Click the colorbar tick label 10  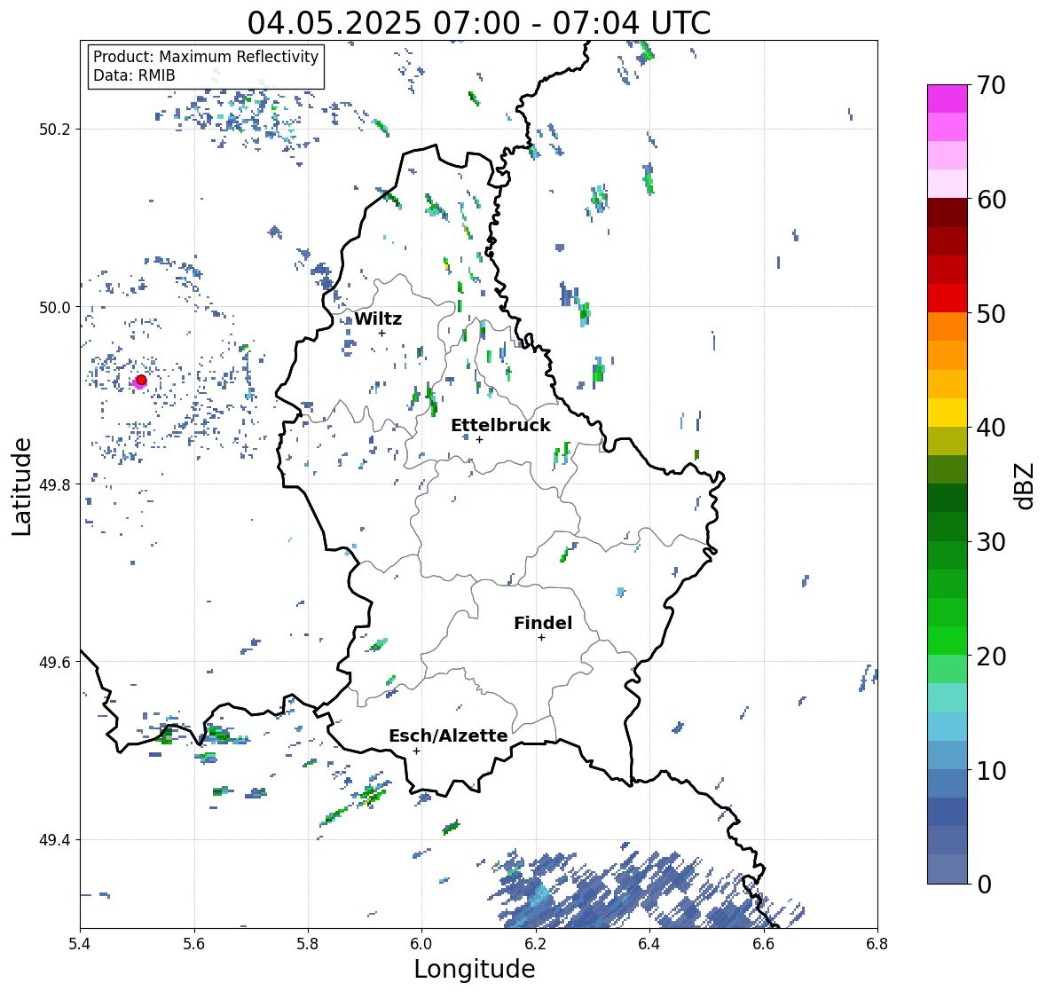pos(991,770)
